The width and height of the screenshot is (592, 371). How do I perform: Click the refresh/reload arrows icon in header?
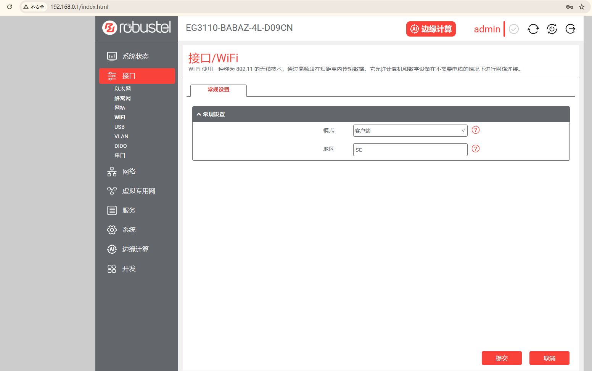click(x=533, y=29)
